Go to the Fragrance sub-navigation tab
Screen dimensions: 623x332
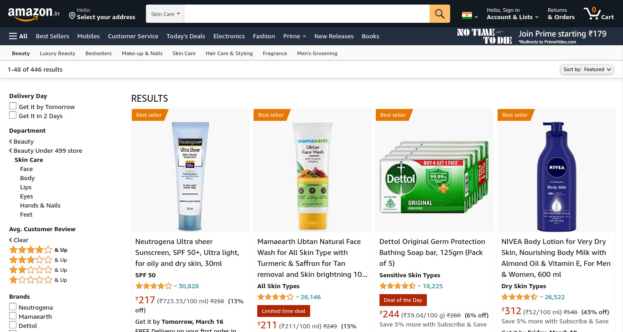275,53
